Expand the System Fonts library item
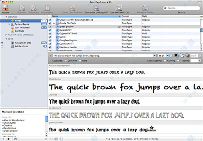The width and height of the screenshot is (203, 141). click(9, 24)
